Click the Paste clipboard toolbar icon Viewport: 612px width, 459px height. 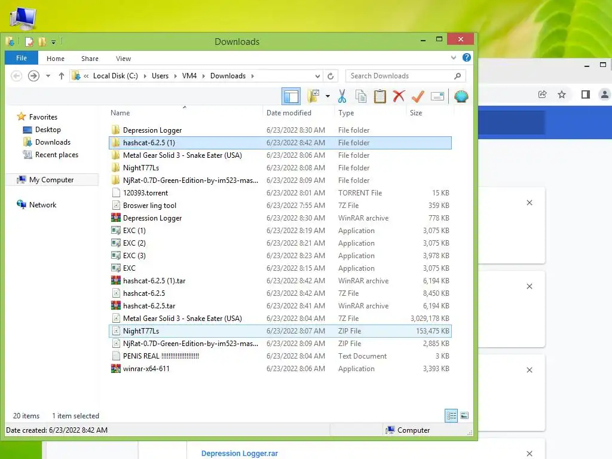point(380,96)
